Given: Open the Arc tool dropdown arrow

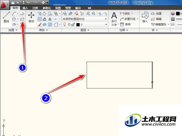Looking at the screenshot, I should click(18, 14).
